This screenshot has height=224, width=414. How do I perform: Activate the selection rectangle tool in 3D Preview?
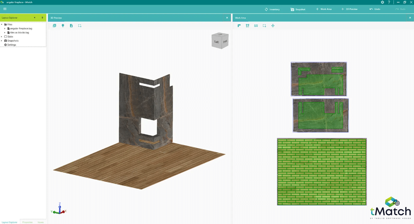pos(79,25)
